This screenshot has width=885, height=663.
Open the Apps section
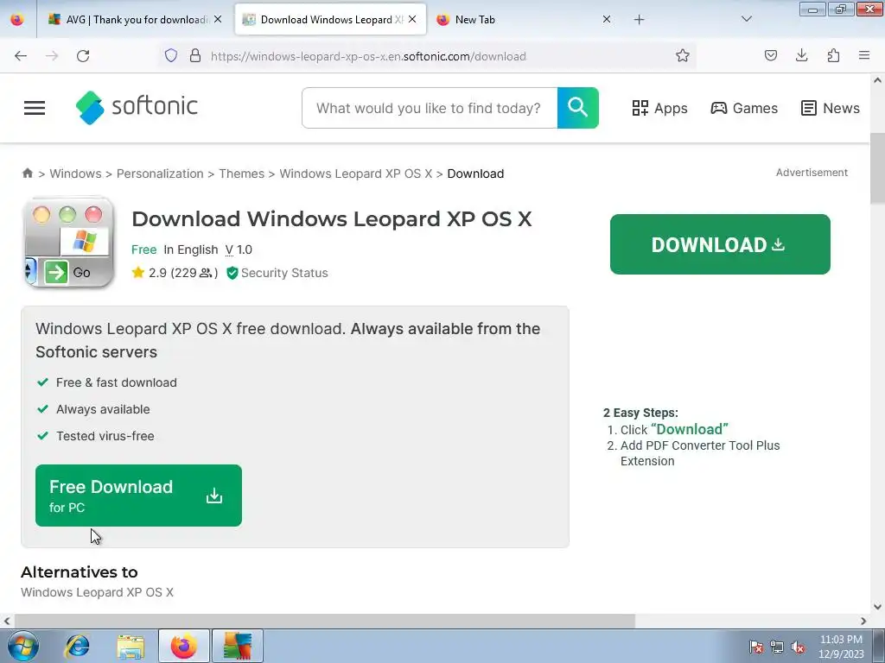click(x=659, y=108)
